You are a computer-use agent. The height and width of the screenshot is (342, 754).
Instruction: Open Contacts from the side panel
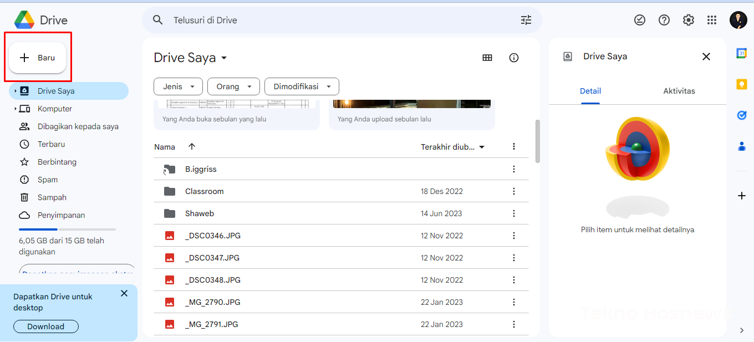click(742, 146)
